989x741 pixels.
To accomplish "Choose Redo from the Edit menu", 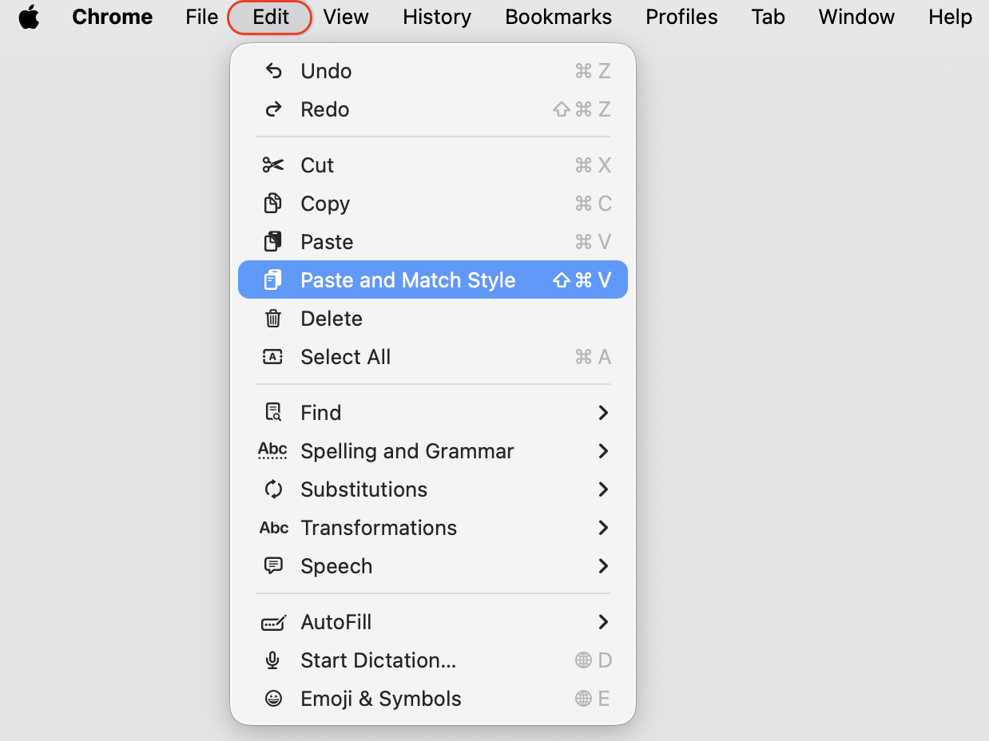I will (433, 109).
